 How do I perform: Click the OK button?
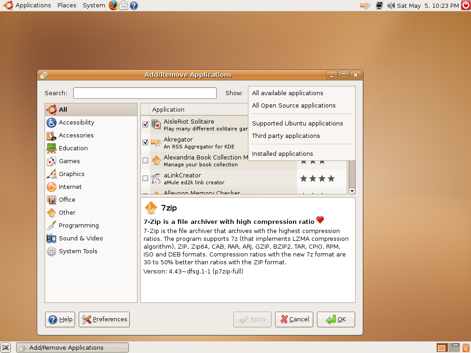point(336,319)
